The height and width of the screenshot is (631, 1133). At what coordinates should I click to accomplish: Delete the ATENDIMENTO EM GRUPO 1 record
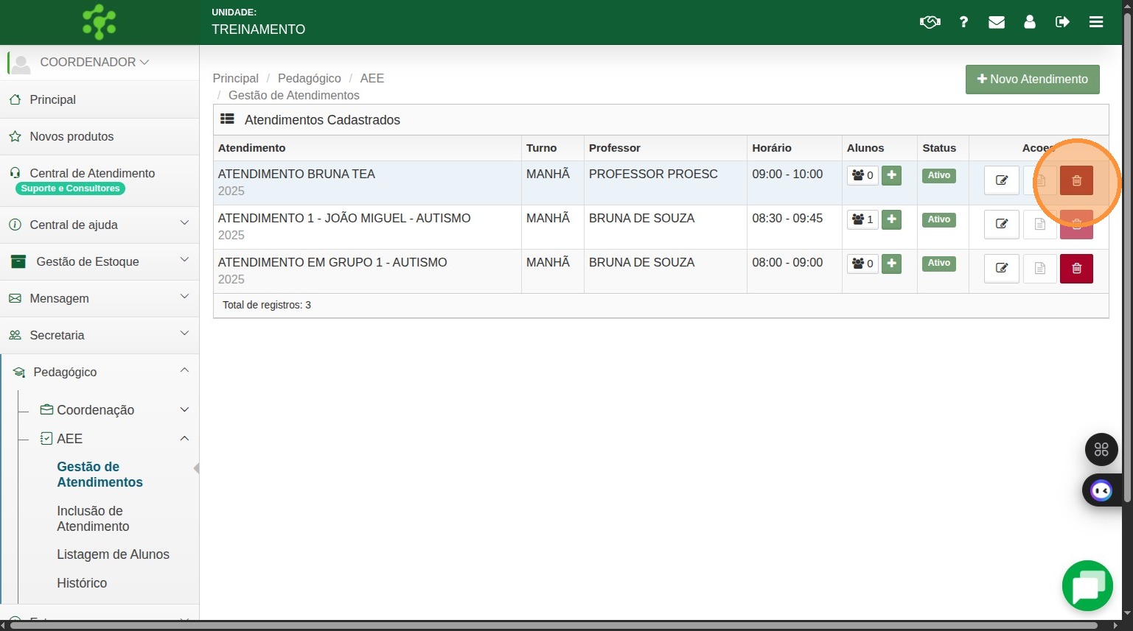click(x=1076, y=269)
